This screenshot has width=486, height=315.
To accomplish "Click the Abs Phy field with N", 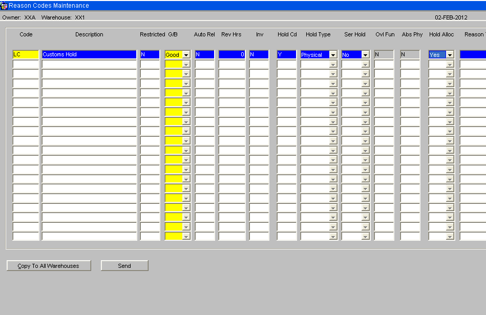I will pos(410,55).
